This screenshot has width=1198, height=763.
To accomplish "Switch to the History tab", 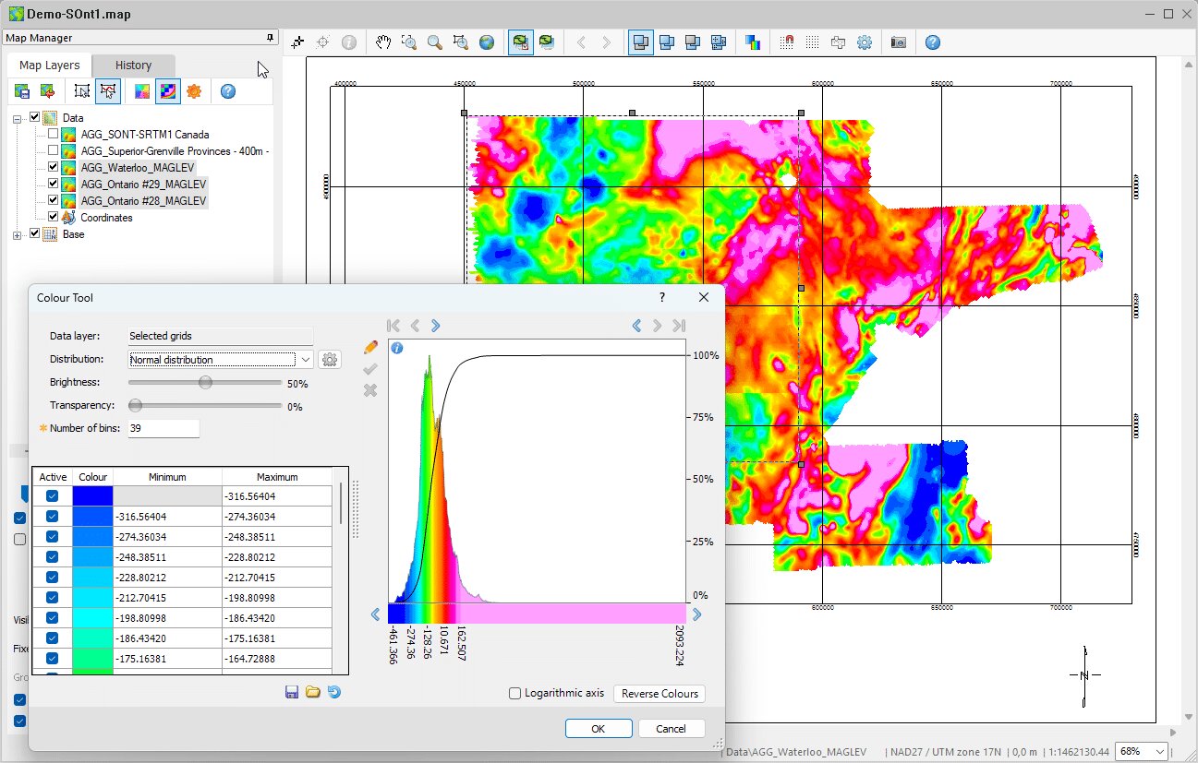I will click(133, 66).
